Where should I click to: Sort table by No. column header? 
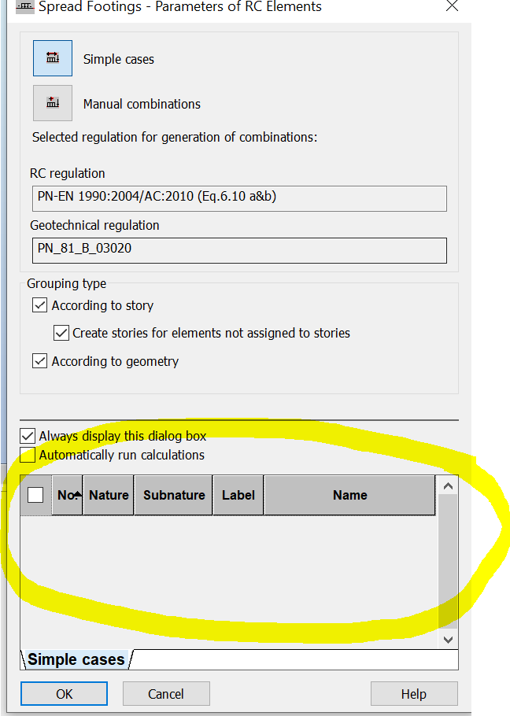[67, 495]
